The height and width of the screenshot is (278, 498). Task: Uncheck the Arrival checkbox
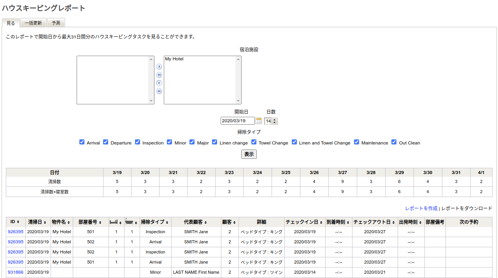[82, 142]
